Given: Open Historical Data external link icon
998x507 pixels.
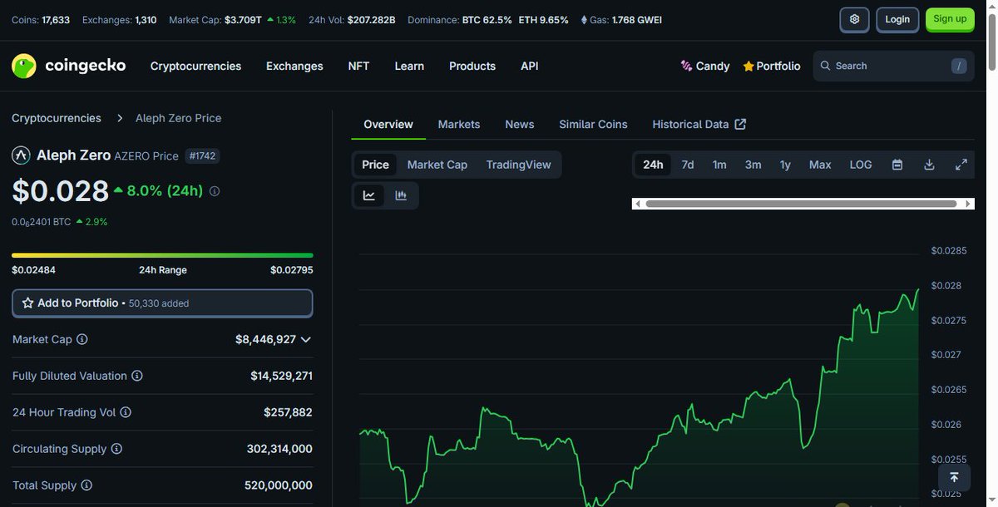Looking at the screenshot, I should pyautogui.click(x=740, y=124).
